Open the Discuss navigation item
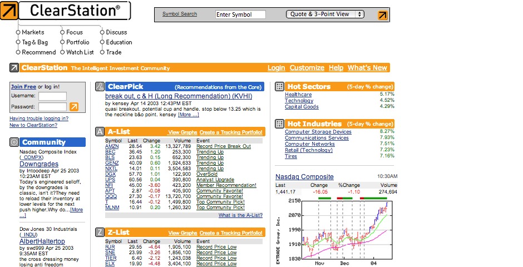The image size is (523, 267). (x=116, y=32)
